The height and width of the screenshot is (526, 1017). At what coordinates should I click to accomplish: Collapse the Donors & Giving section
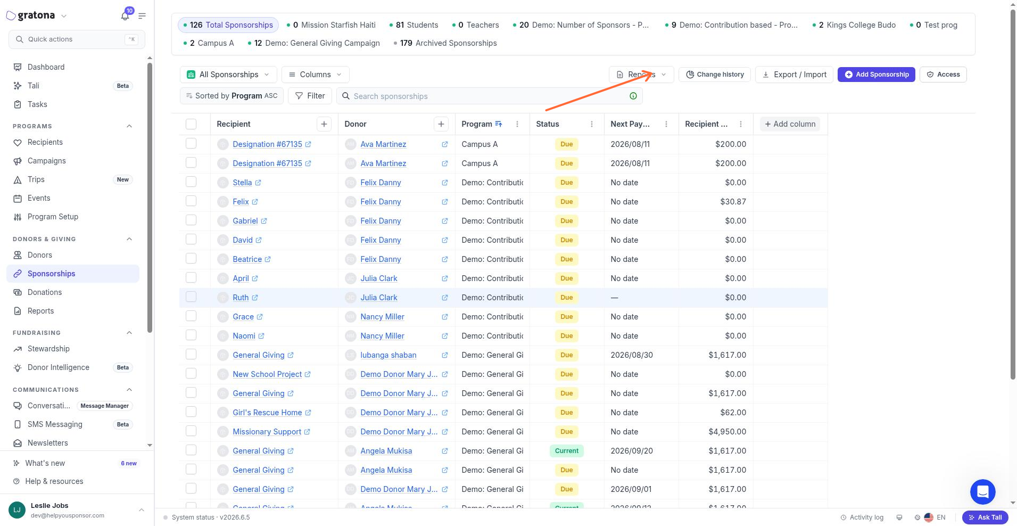pyautogui.click(x=129, y=239)
